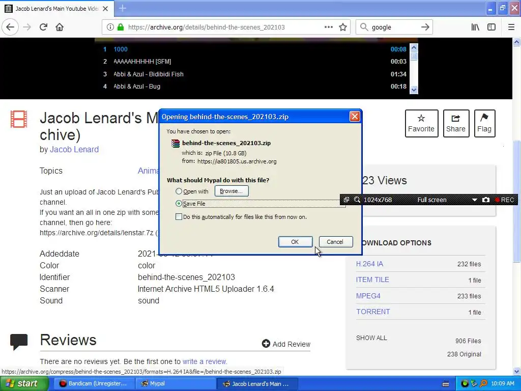
Task: Open the hamburger application menu
Action: 511,27
